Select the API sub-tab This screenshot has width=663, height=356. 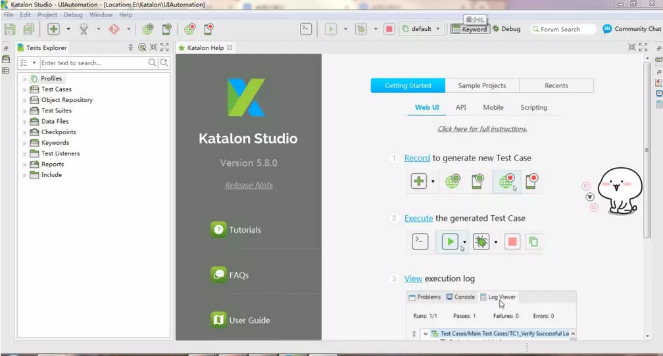(461, 107)
